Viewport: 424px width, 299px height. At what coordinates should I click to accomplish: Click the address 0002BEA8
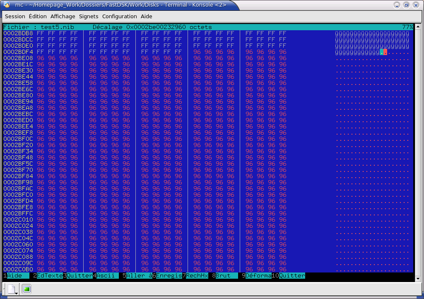tap(18, 108)
